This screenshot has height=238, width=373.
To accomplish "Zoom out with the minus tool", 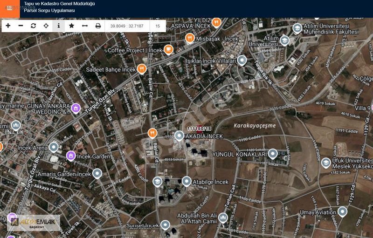I will click(x=21, y=26).
